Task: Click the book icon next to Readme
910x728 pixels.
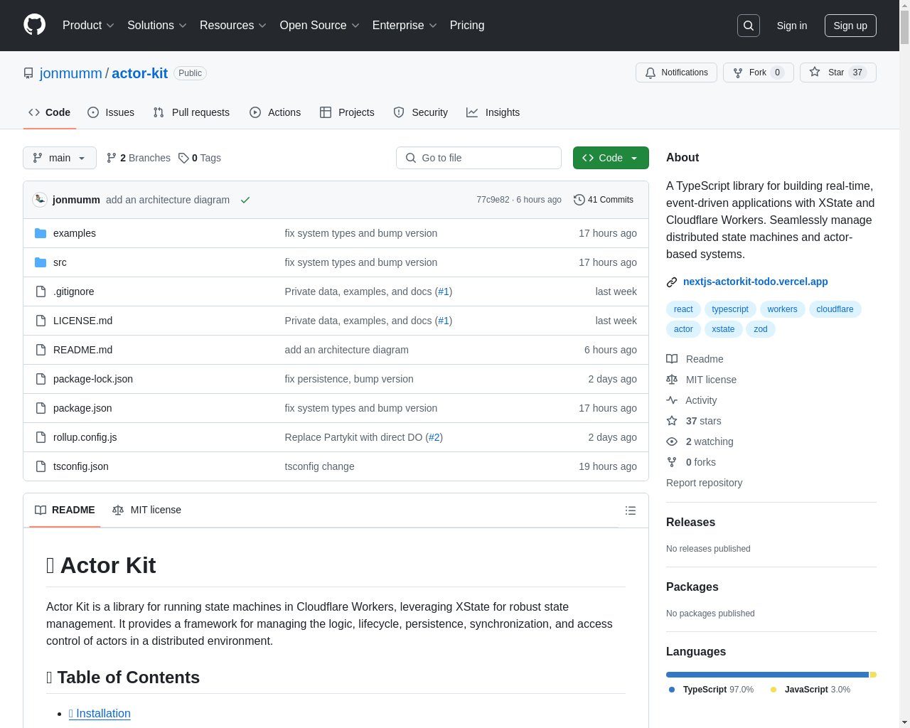Action: (x=672, y=359)
